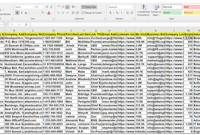200x135 pixels.
Task: Open Font settings dialog launcher
Action: click(x=53, y=19)
